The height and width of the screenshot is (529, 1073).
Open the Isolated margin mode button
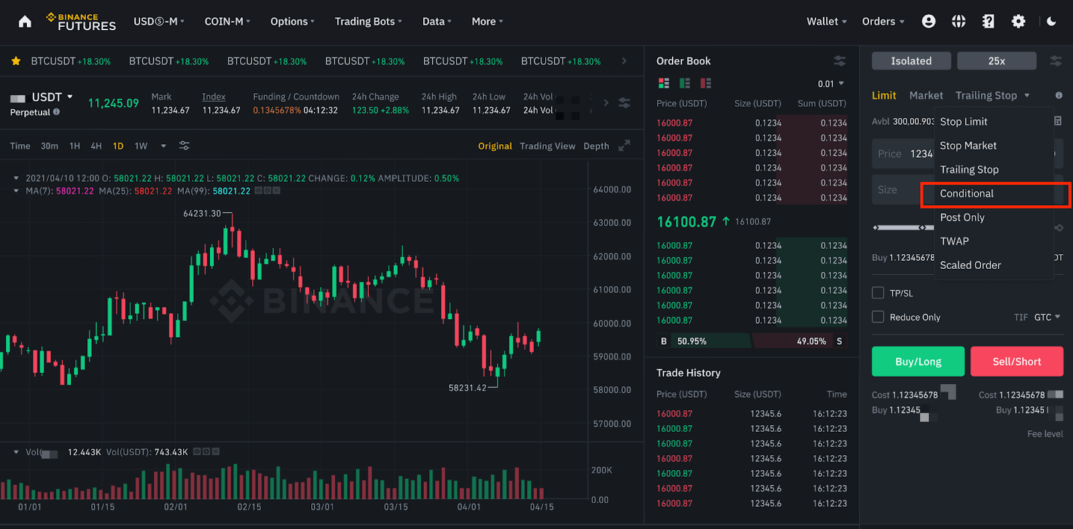[x=911, y=61]
